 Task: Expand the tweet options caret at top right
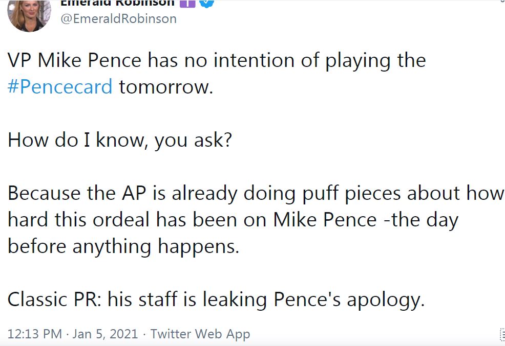tap(501, 2)
